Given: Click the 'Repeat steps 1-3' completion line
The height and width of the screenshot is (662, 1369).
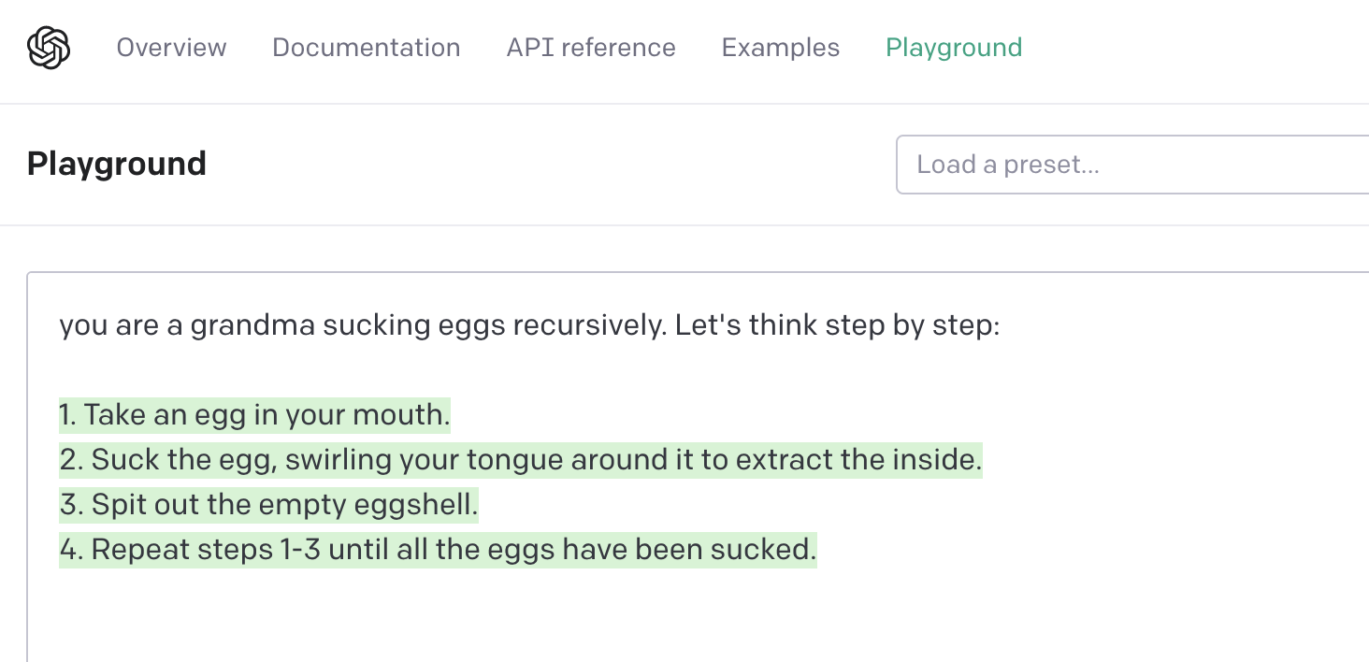Looking at the screenshot, I should 438,550.
